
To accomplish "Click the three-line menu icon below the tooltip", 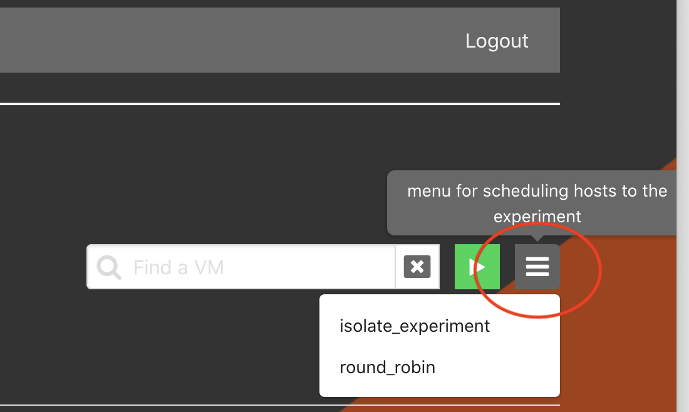I will coord(537,266).
